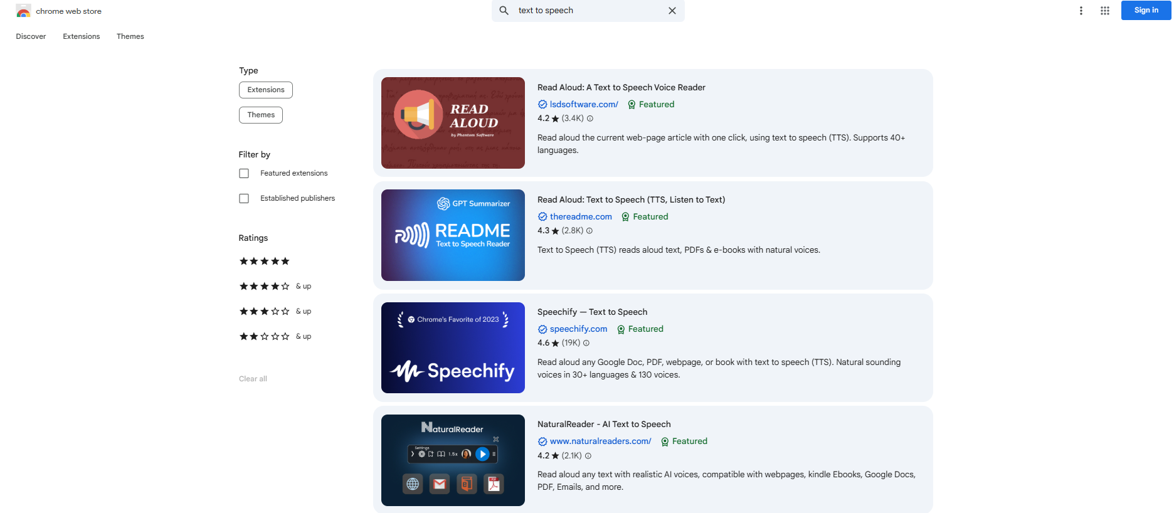Click in the text to speech search field

[x=588, y=11]
